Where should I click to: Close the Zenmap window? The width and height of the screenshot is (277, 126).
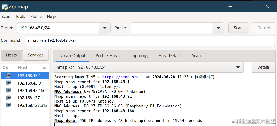[268, 7]
